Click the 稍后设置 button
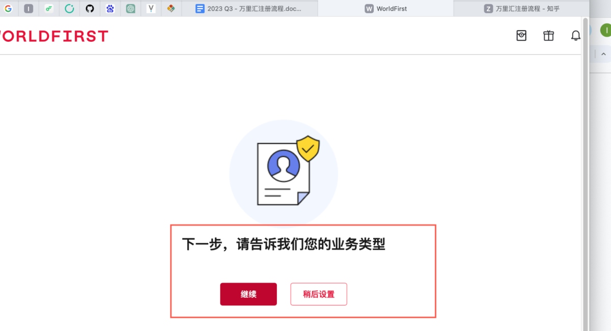Viewport: 611px width, 331px height. (319, 294)
